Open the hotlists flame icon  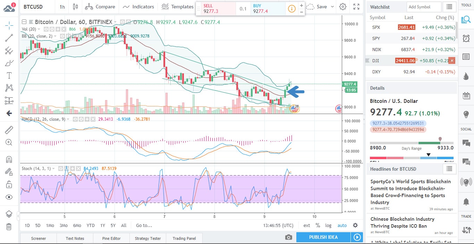[x=466, y=76]
